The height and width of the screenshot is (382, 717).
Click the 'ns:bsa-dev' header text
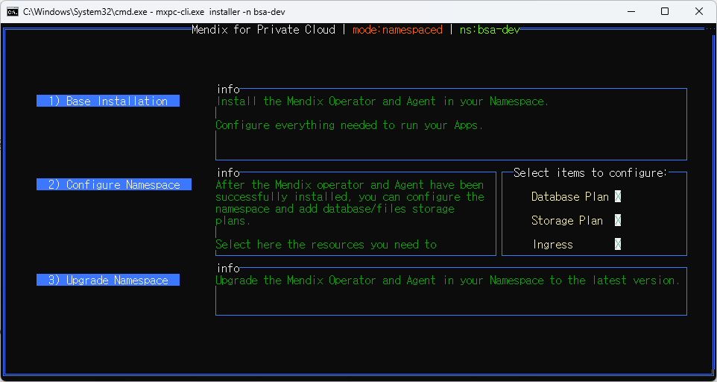coord(490,30)
